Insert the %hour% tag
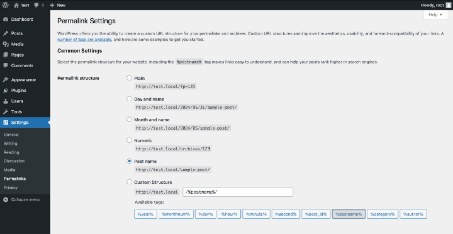 tap(229, 214)
